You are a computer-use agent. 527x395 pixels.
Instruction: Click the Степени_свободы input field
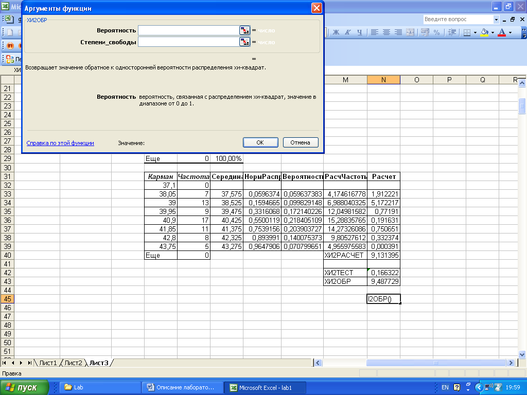188,42
